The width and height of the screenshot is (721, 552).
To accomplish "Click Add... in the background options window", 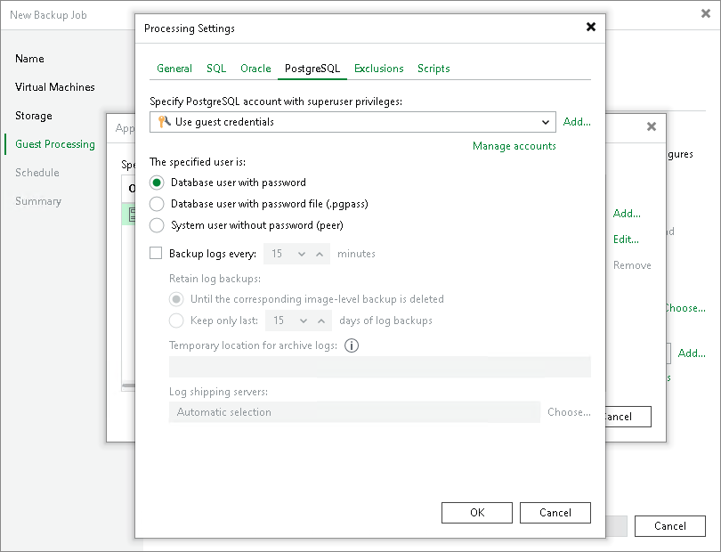I will 627,214.
